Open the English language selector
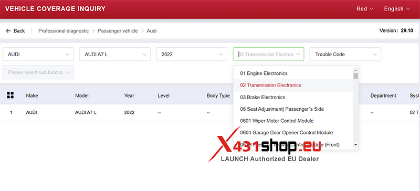This screenshot has width=420, height=191. [x=397, y=9]
